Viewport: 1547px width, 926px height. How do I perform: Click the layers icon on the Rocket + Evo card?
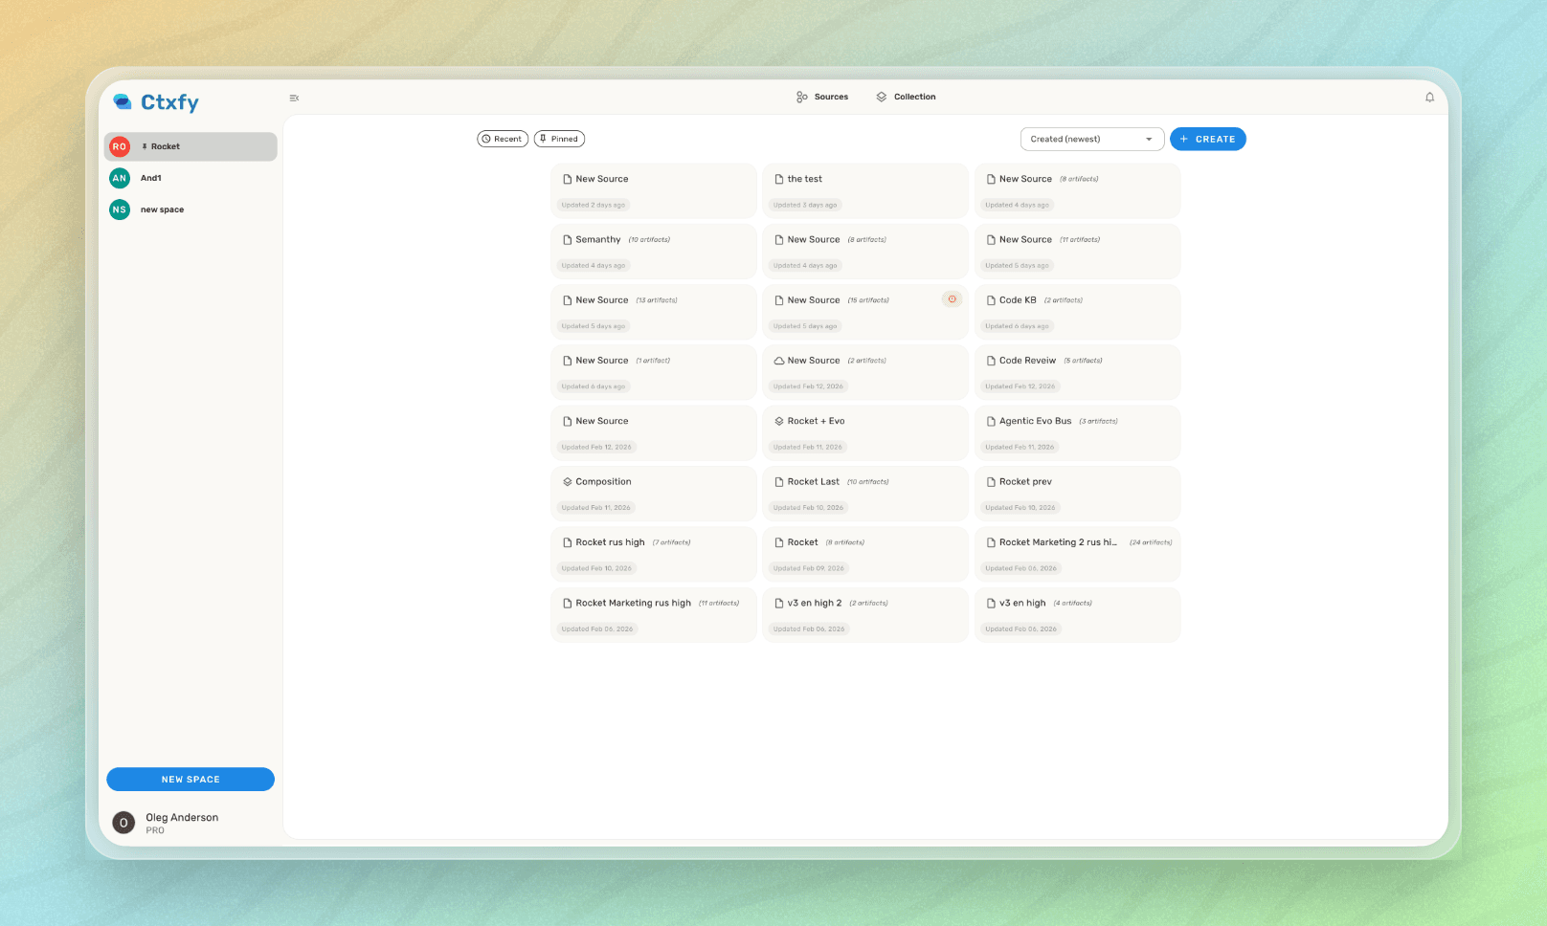tap(778, 421)
